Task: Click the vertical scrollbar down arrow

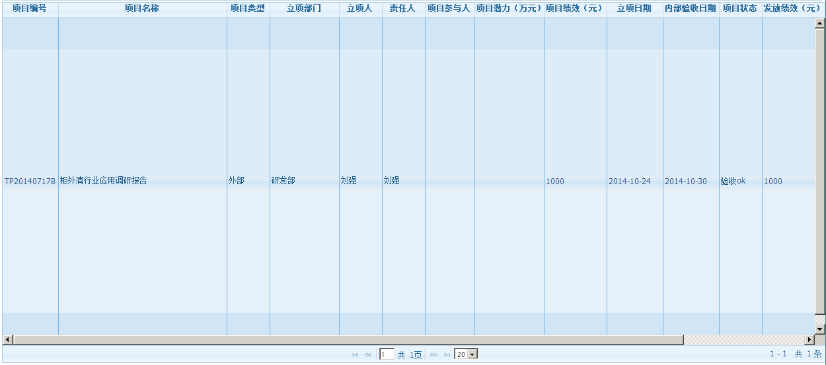Action: (x=819, y=329)
